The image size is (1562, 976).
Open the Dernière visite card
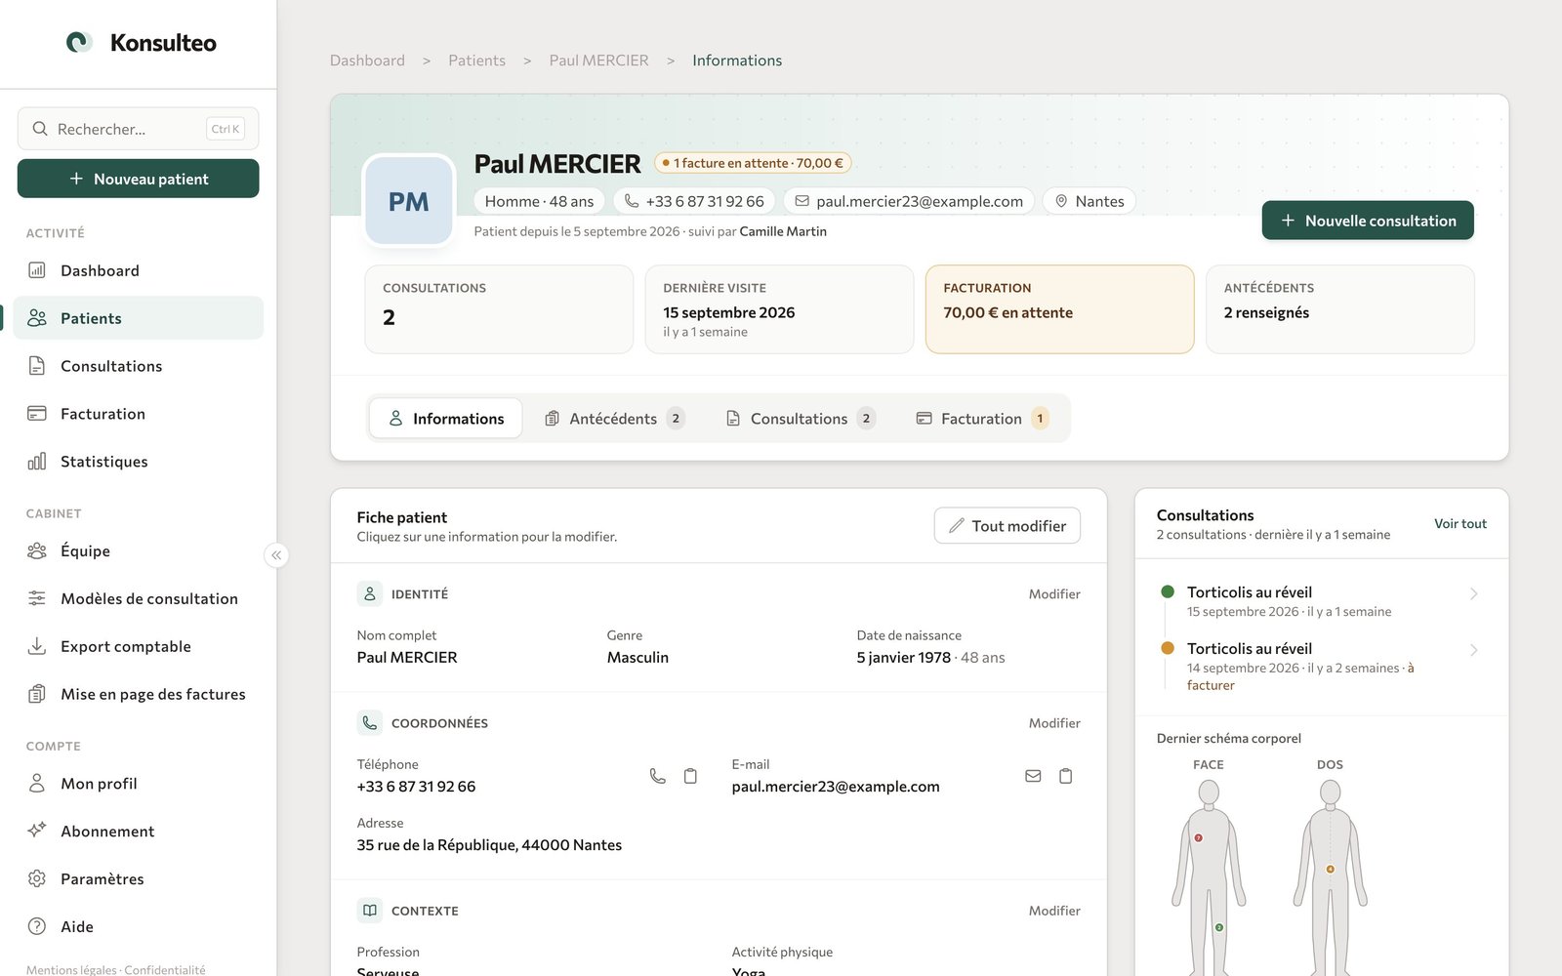pos(779,309)
